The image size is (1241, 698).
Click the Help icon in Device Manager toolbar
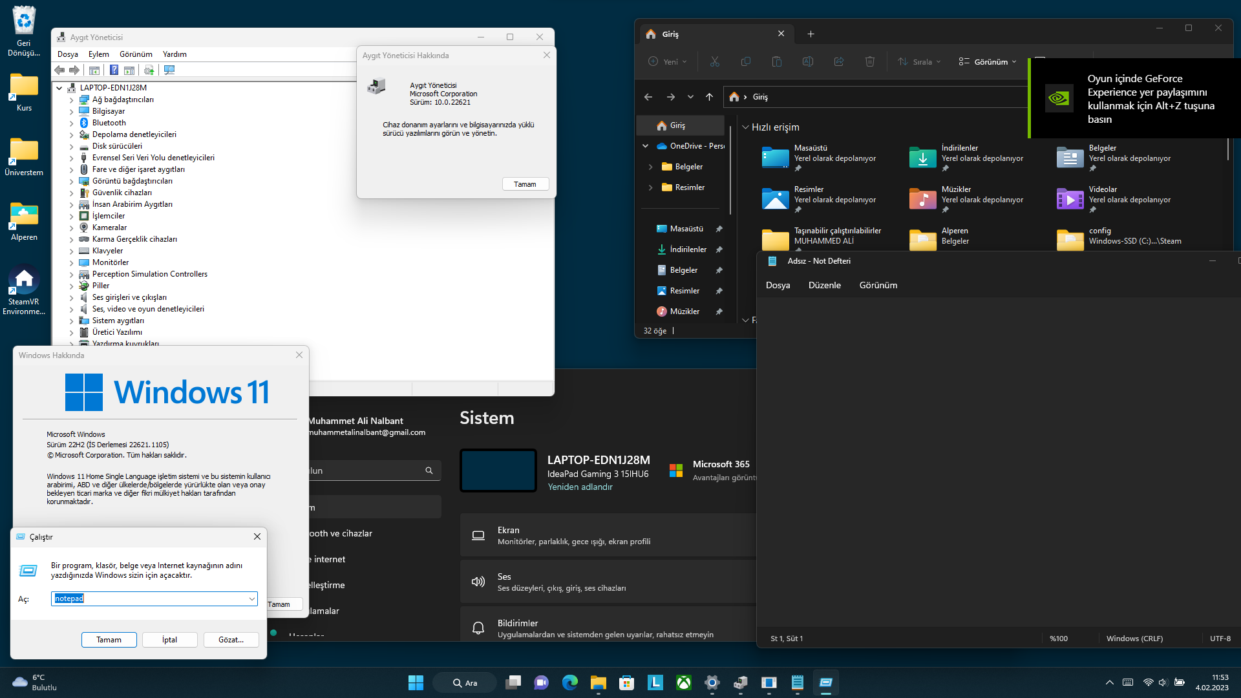click(114, 70)
